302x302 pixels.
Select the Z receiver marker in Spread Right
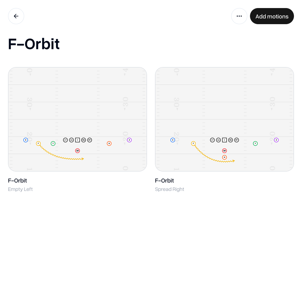click(276, 140)
